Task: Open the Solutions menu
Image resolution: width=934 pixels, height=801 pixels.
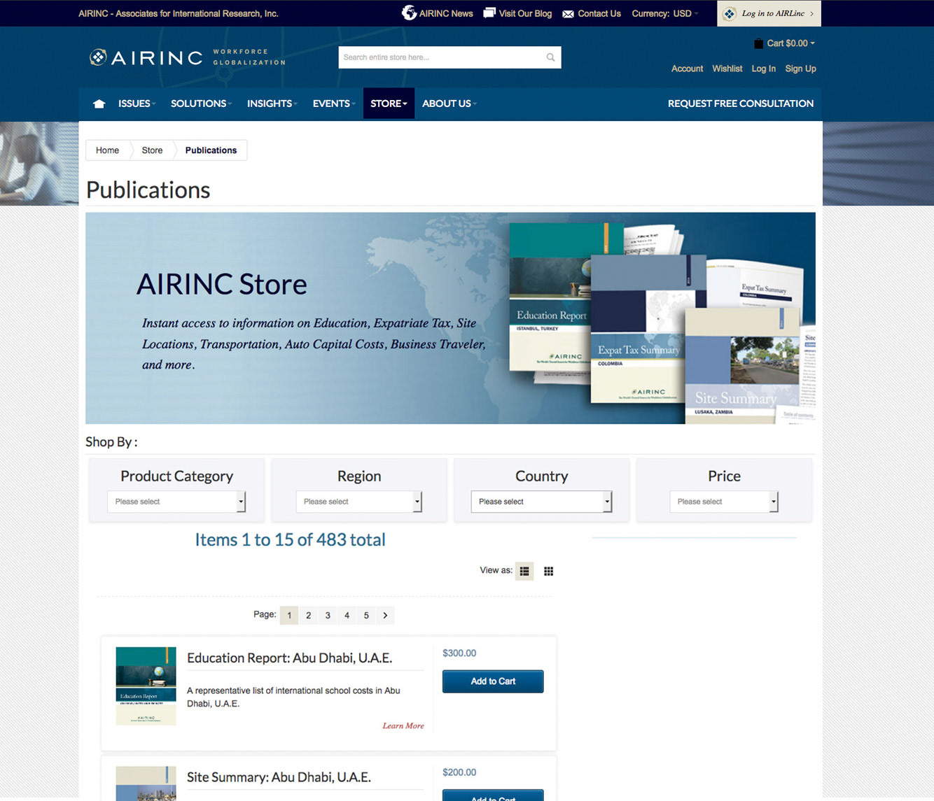Action: pos(201,104)
